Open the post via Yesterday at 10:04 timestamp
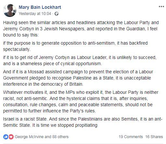Image resolution: width=166 pixels, height=144 pixels. (x=35, y=14)
